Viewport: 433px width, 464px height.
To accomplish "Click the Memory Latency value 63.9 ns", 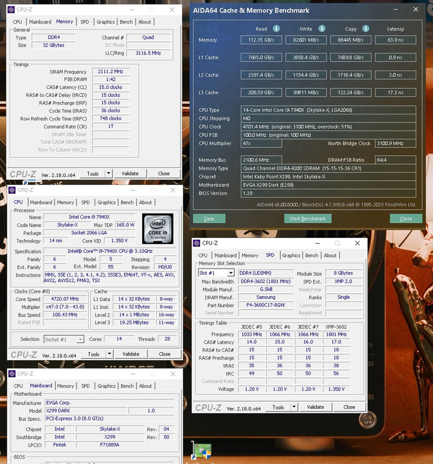I will click(x=395, y=40).
